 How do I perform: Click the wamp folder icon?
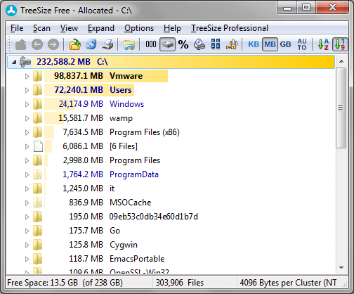(x=37, y=118)
